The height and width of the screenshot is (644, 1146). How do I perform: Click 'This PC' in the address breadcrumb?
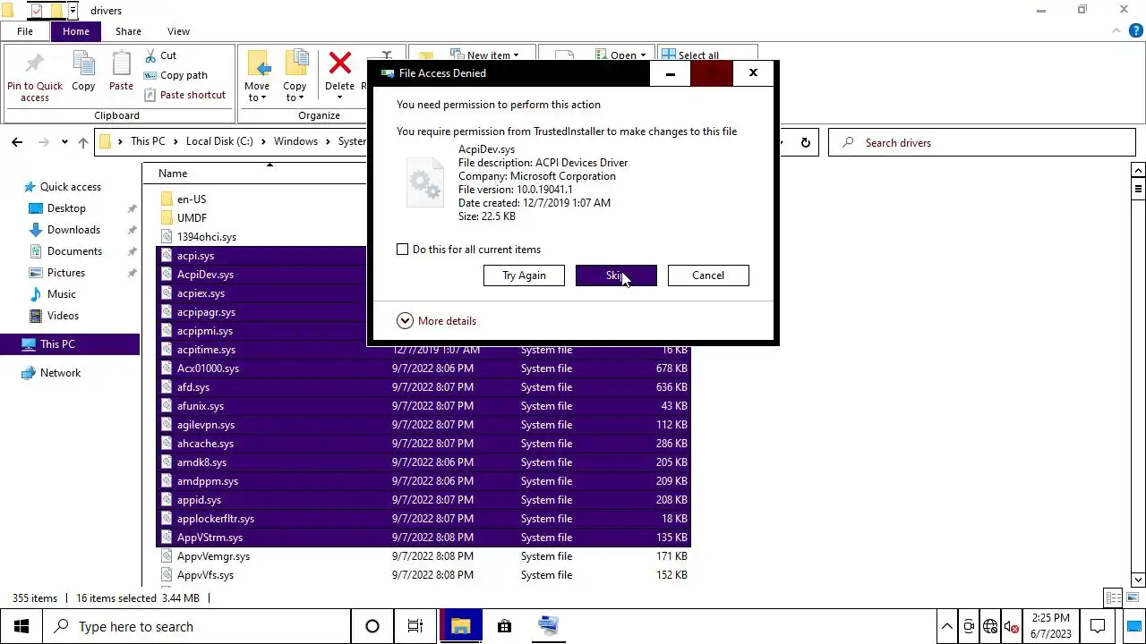point(148,141)
